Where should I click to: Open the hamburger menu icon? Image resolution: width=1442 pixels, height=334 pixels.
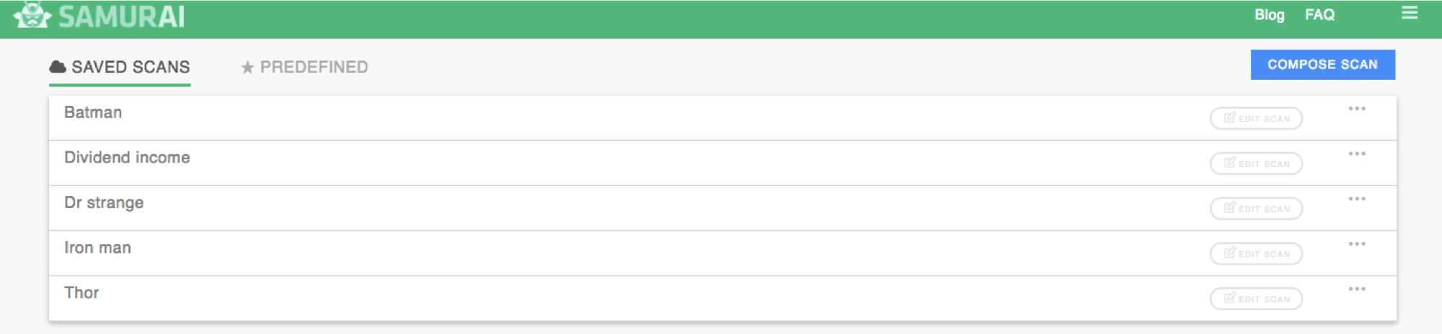[1410, 13]
